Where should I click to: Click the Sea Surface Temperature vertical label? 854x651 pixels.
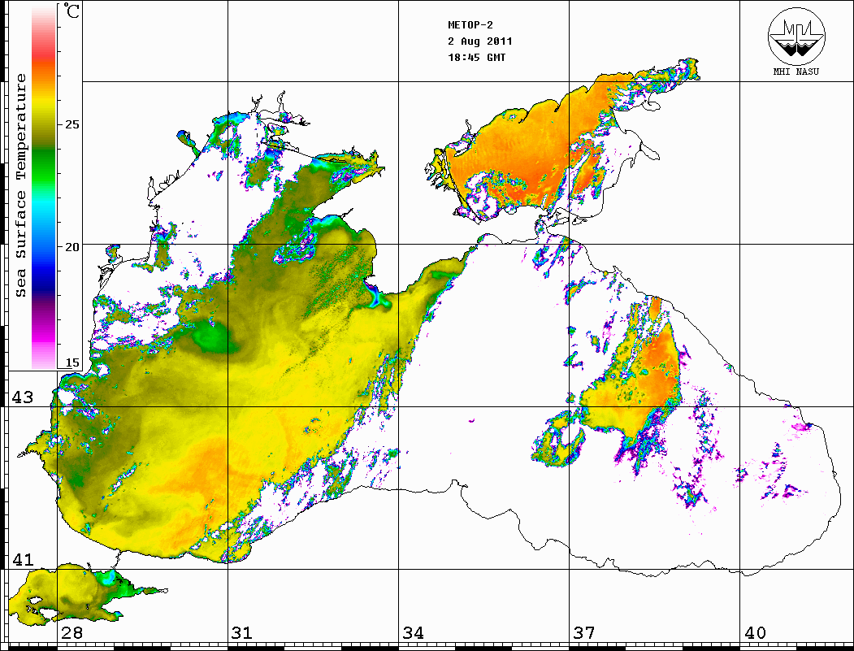(x=20, y=186)
